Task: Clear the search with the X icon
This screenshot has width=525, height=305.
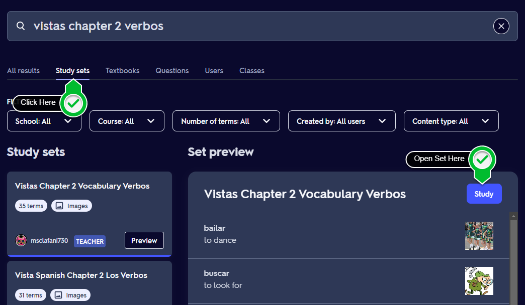Action: tap(501, 26)
